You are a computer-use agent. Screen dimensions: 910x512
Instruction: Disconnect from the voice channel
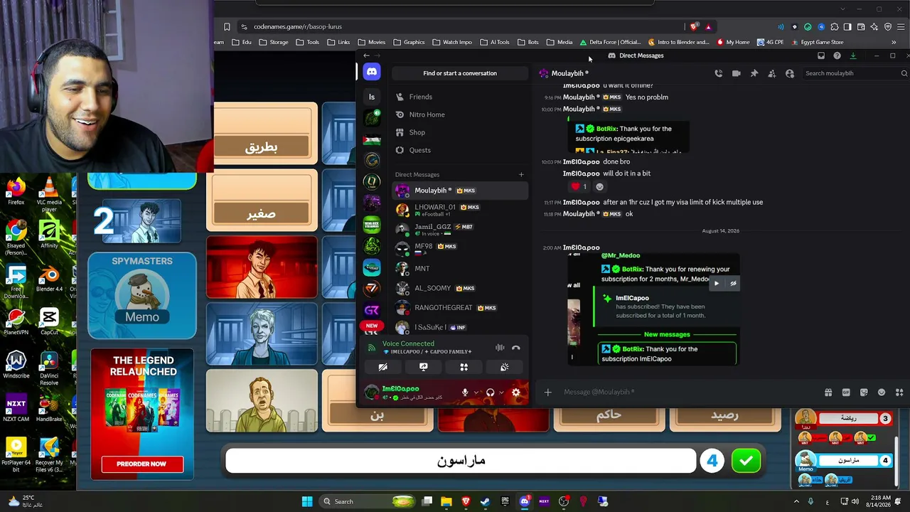(x=516, y=348)
